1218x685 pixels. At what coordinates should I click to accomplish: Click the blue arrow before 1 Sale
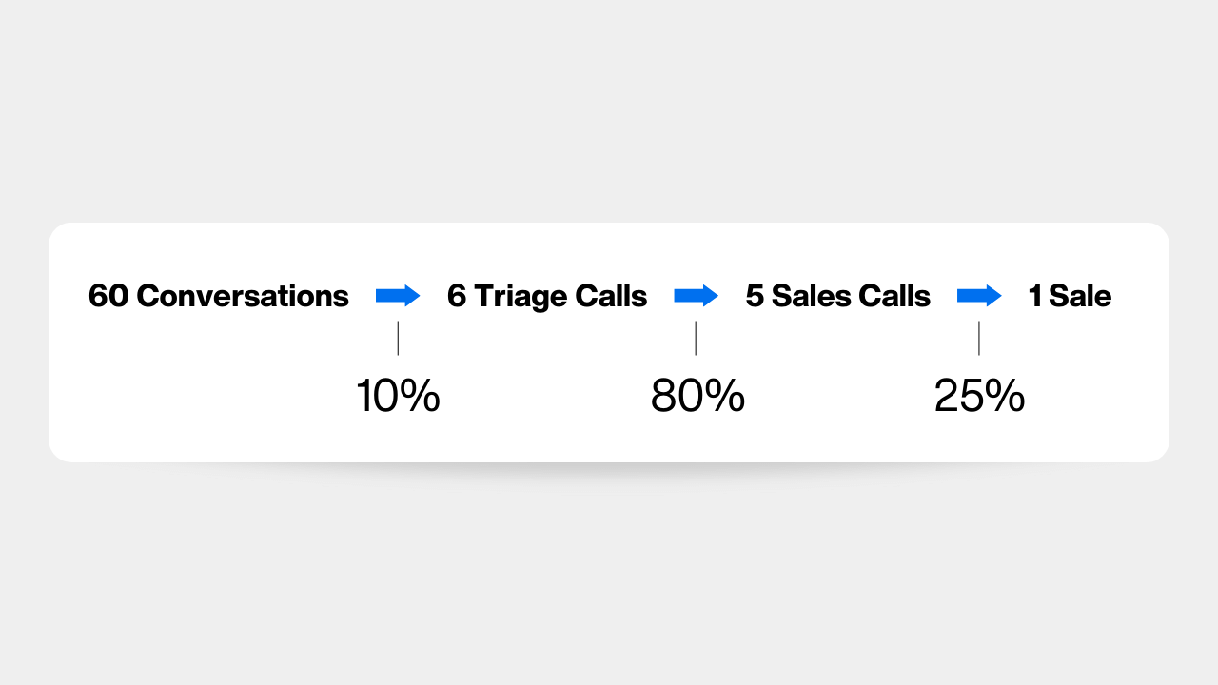point(979,296)
